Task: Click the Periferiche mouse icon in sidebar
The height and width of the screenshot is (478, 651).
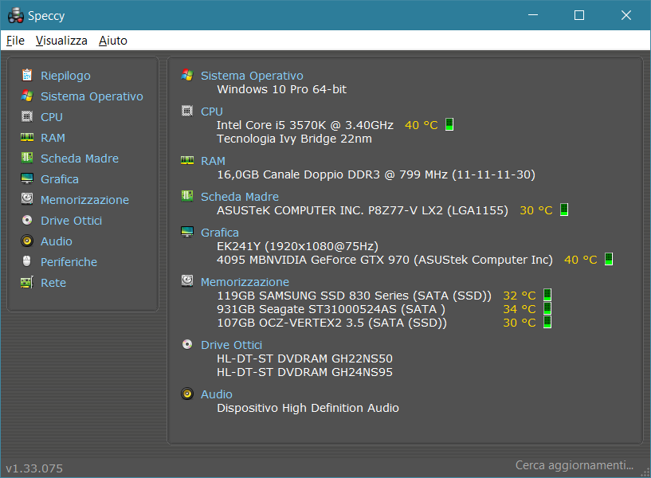Action: click(27, 261)
